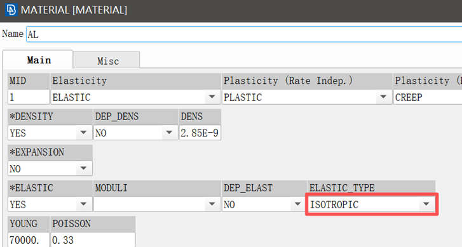
Task: Click the *ELASTIC header label
Action: coord(31,188)
